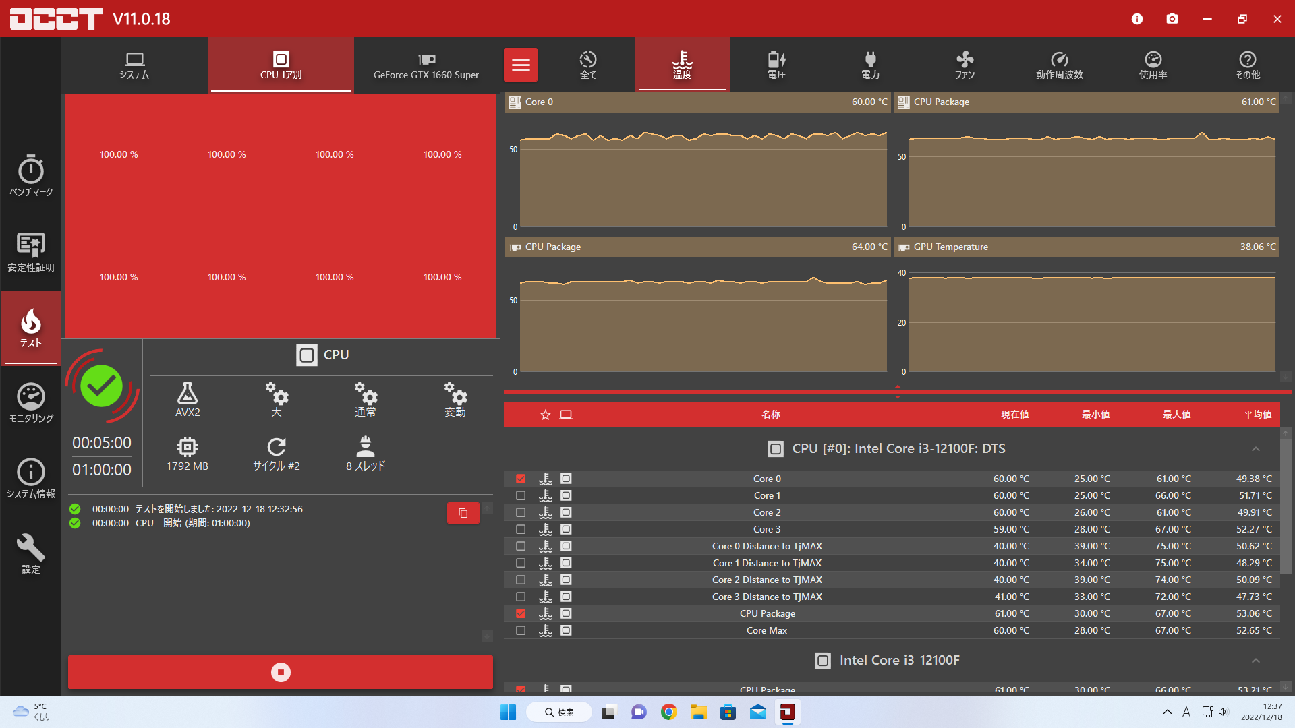The image size is (1295, 728).
Task: Click the star favorites column header icon
Action: coord(546,415)
